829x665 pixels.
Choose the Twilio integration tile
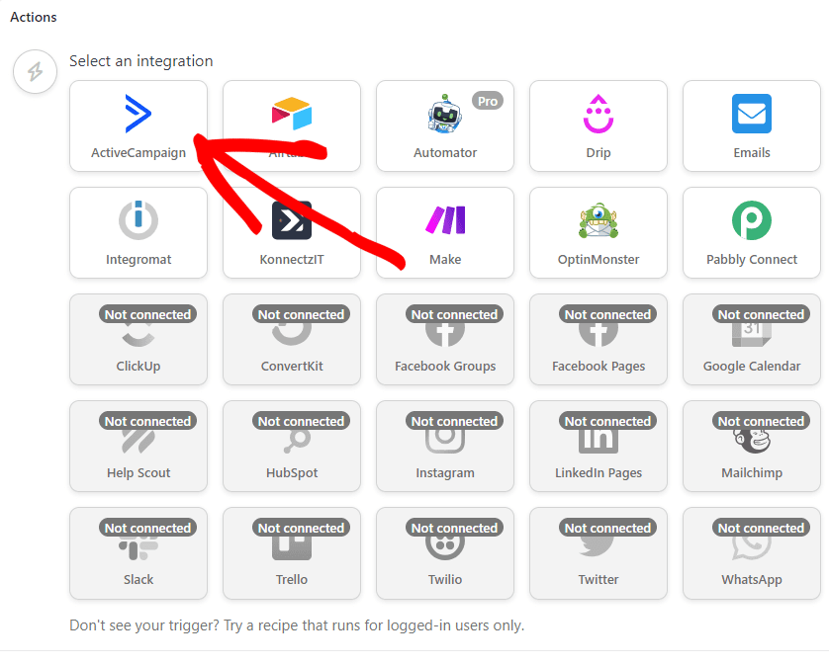point(444,552)
